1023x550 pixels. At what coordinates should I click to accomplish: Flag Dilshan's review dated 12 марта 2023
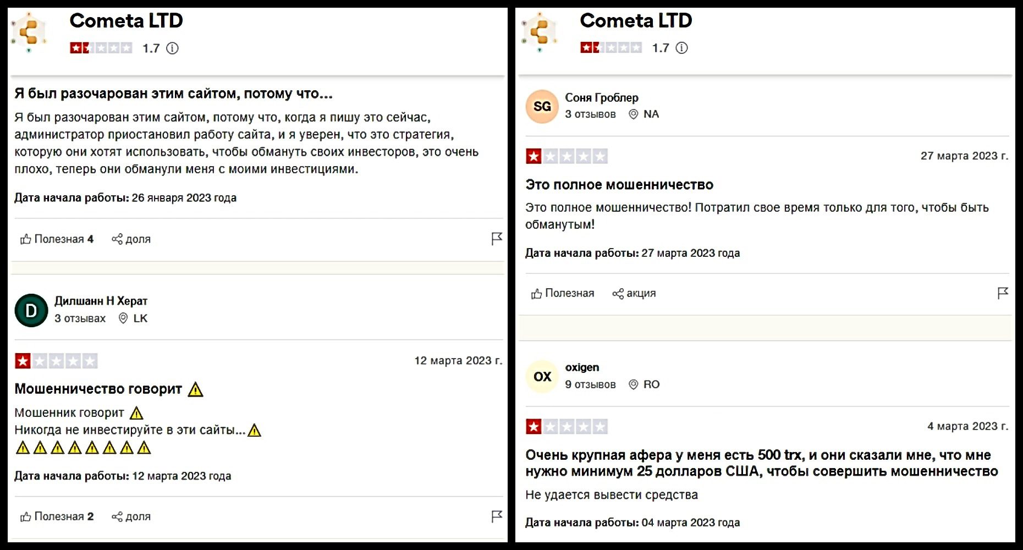[x=497, y=516]
